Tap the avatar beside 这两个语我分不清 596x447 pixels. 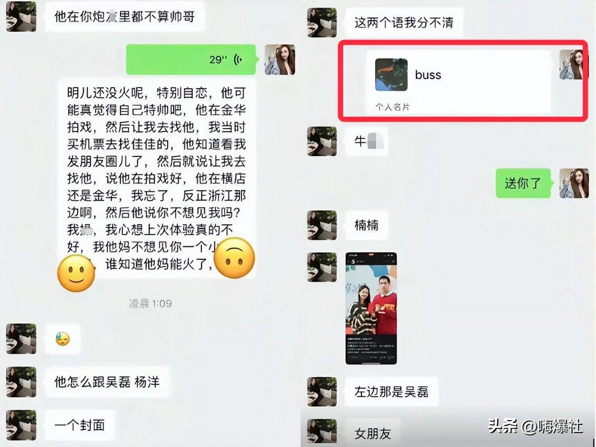(x=322, y=22)
